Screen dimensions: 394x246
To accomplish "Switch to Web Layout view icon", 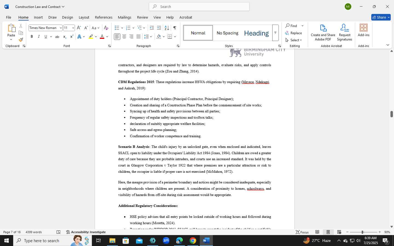I will (339, 232).
